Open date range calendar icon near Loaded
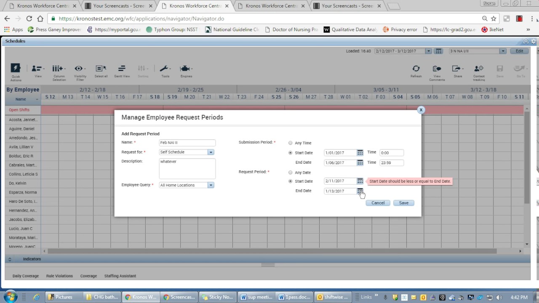 tap(438, 51)
